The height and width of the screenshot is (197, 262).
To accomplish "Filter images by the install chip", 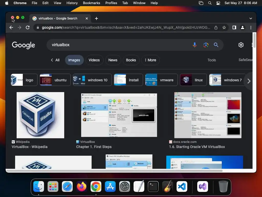I will [x=128, y=80].
